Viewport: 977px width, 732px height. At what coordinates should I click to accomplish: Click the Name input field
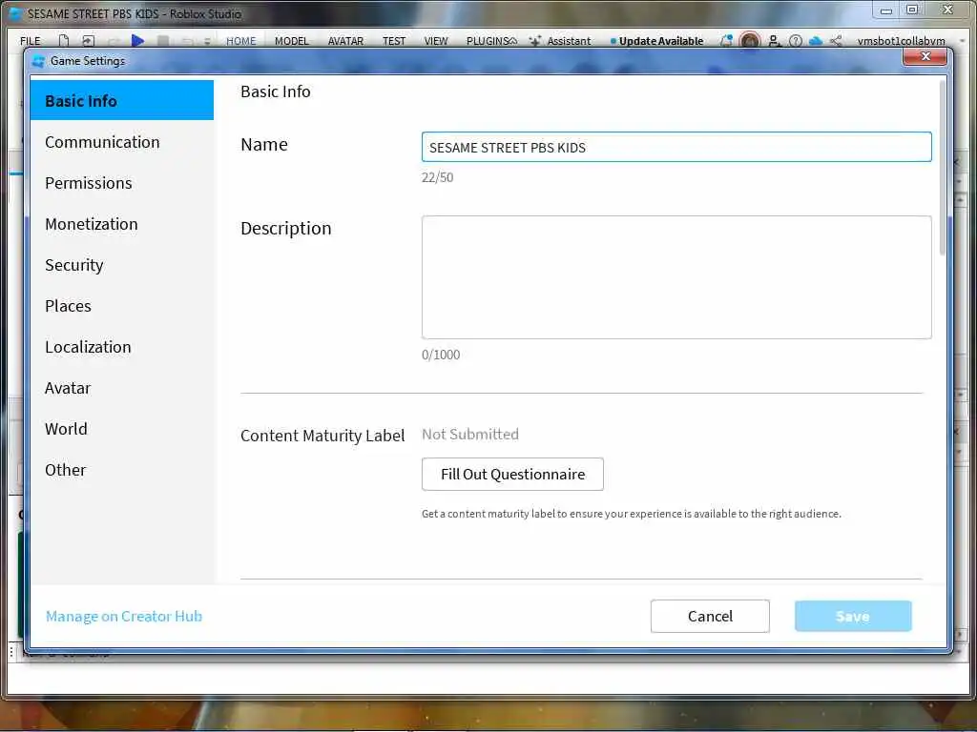click(x=676, y=147)
